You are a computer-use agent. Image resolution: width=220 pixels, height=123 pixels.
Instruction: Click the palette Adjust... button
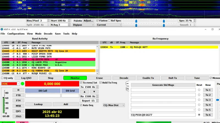tap(88, 21)
